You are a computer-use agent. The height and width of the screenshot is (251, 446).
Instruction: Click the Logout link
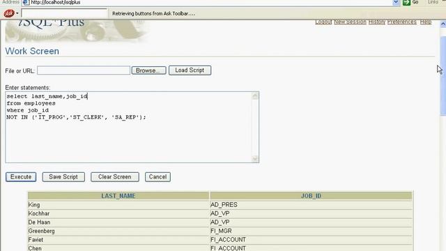323,22
